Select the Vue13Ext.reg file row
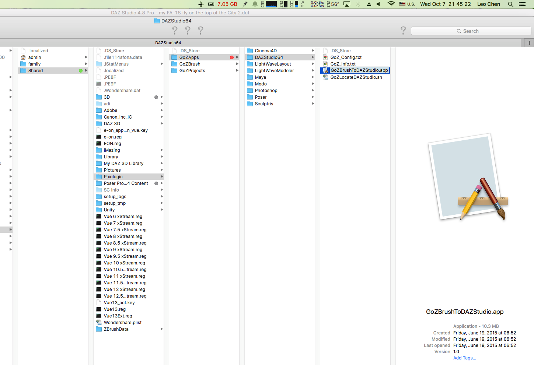Viewport: 534px width, 365px height. (129, 316)
